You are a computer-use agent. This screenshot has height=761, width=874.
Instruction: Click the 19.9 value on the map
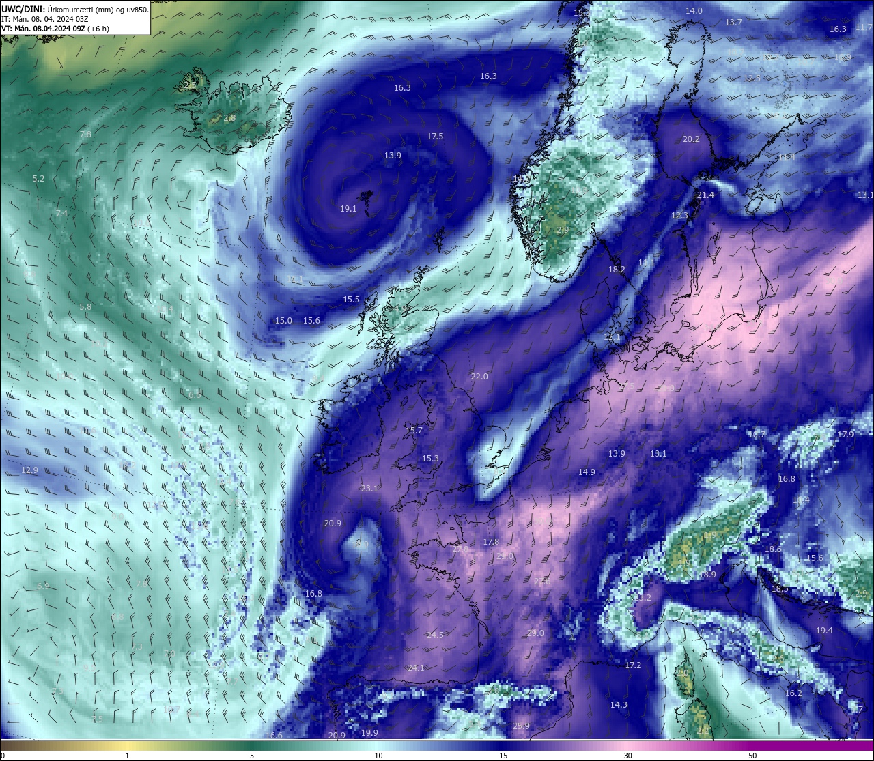(x=369, y=733)
